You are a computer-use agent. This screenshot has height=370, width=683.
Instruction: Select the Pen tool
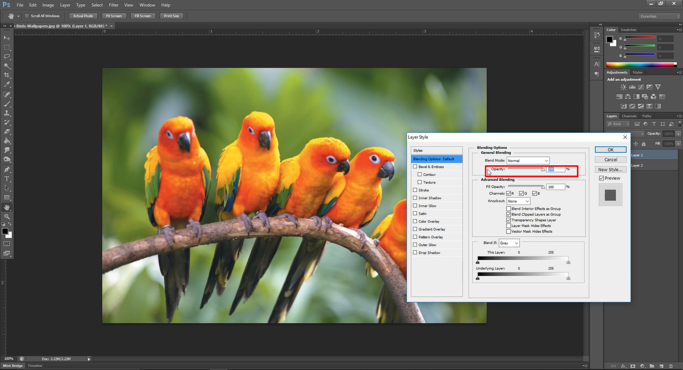[7, 170]
